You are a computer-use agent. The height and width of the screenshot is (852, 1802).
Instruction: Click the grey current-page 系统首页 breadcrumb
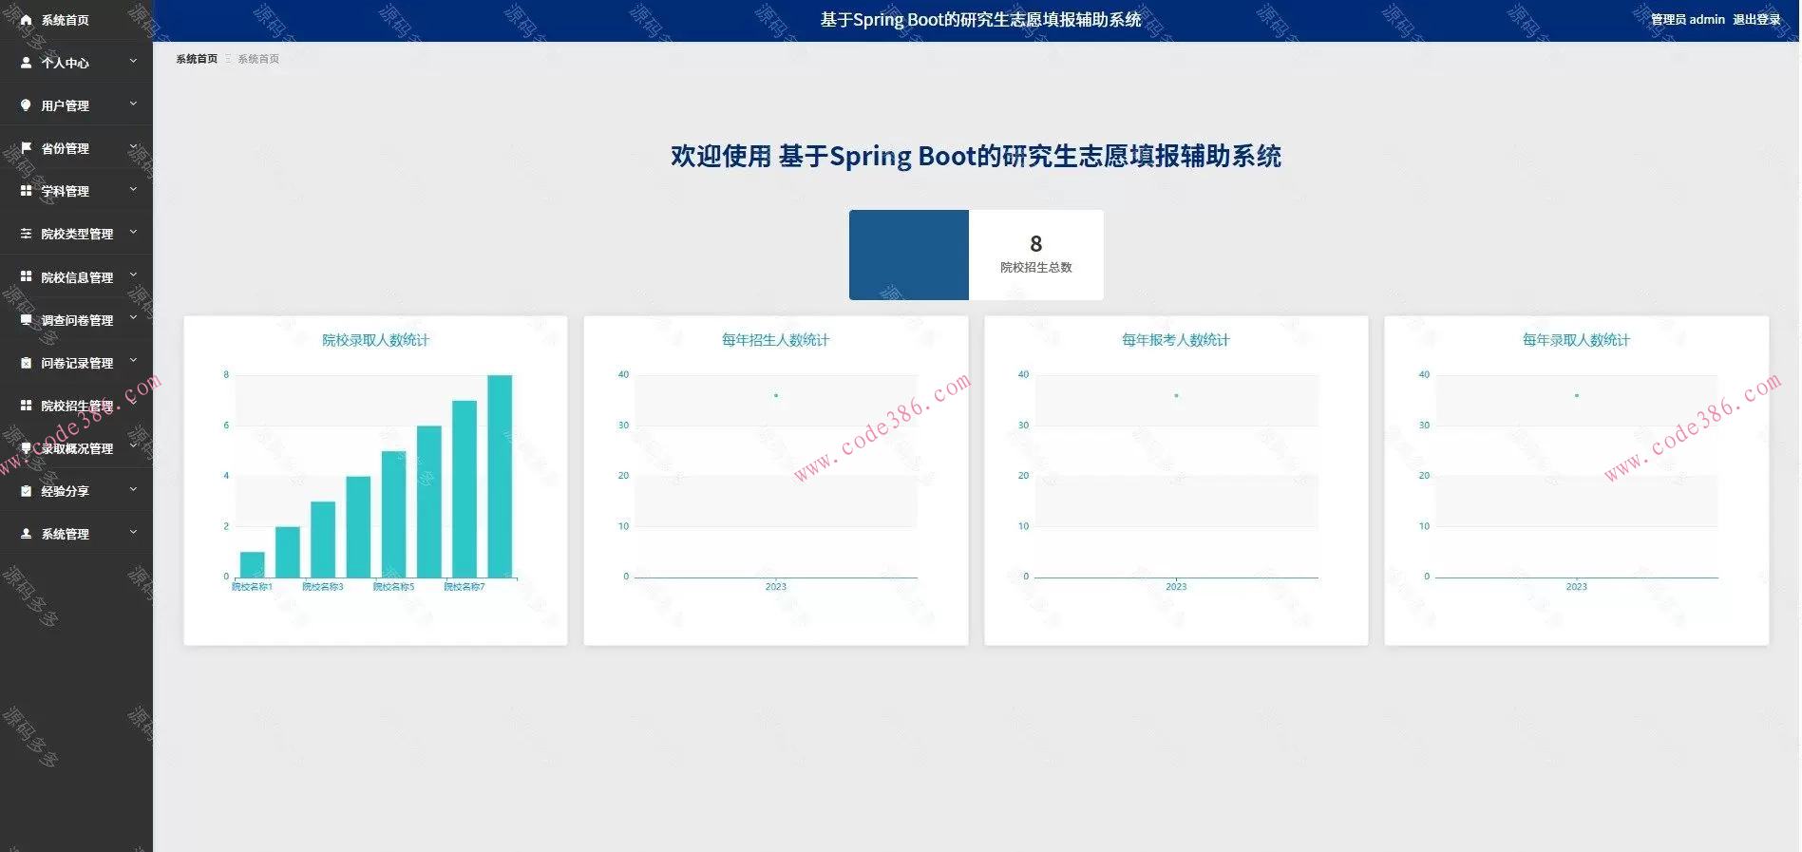coord(258,59)
